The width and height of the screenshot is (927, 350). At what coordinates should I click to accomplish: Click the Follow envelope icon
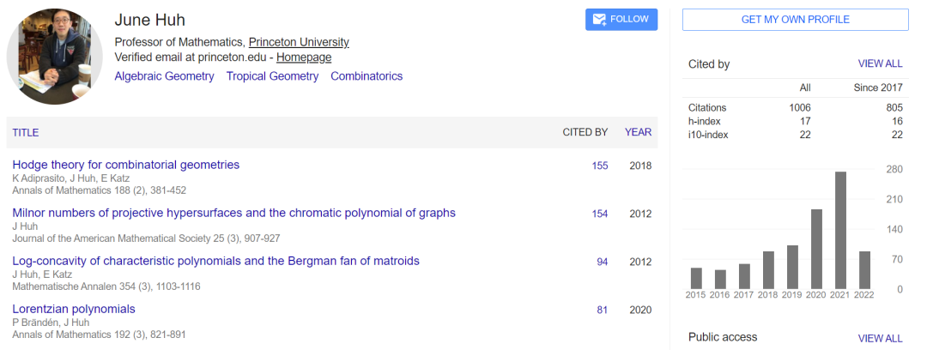click(x=599, y=20)
